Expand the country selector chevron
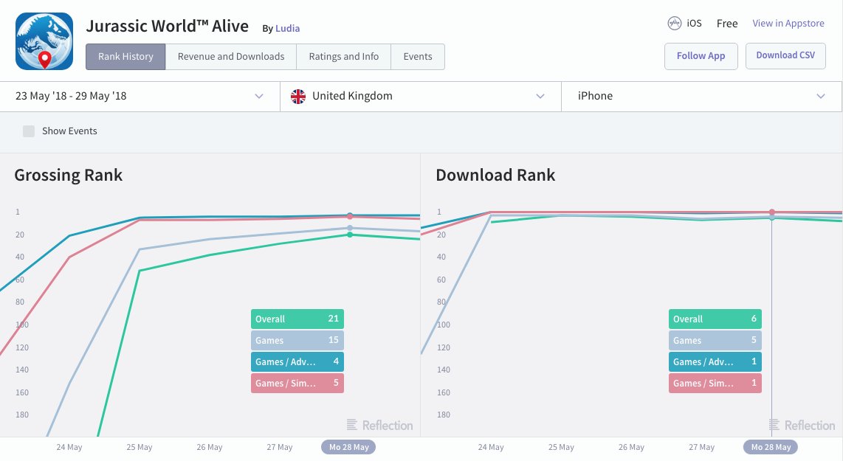Image resolution: width=843 pixels, height=461 pixels. pos(540,96)
